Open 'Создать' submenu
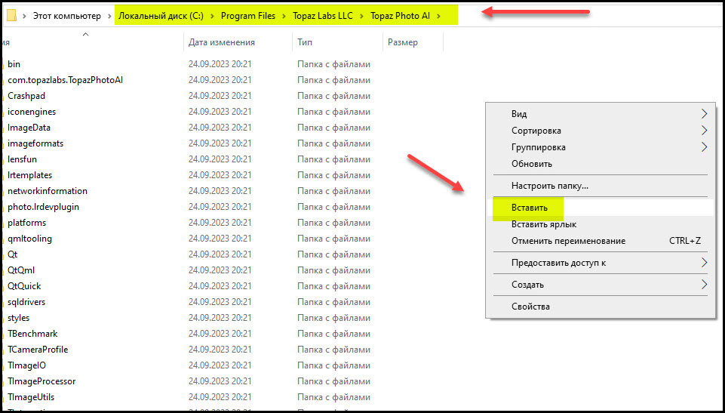The height and width of the screenshot is (413, 725). point(601,284)
